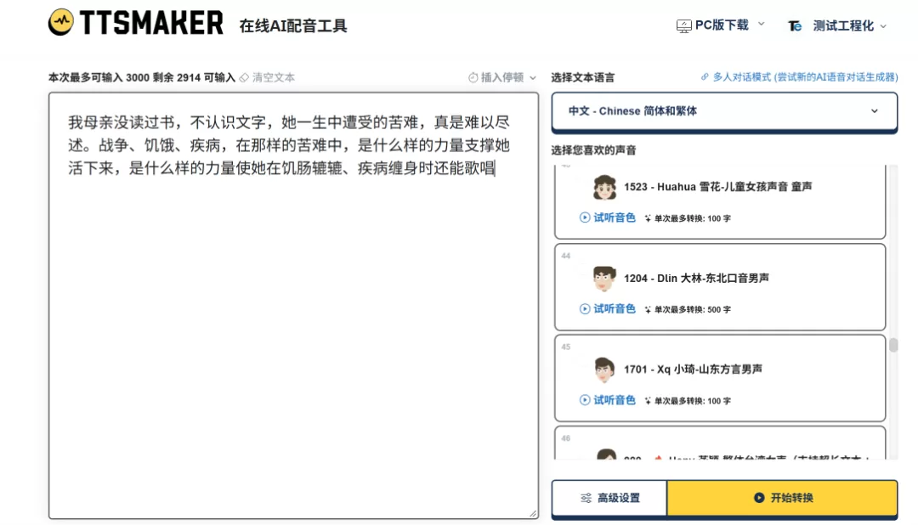The image size is (918, 525).
Task: Click 试听音色 for Dlin 大林
Action: coord(608,309)
